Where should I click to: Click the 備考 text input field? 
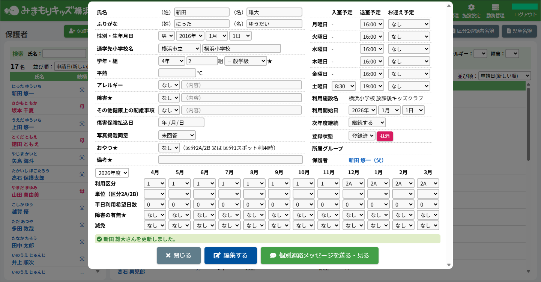coord(230,160)
